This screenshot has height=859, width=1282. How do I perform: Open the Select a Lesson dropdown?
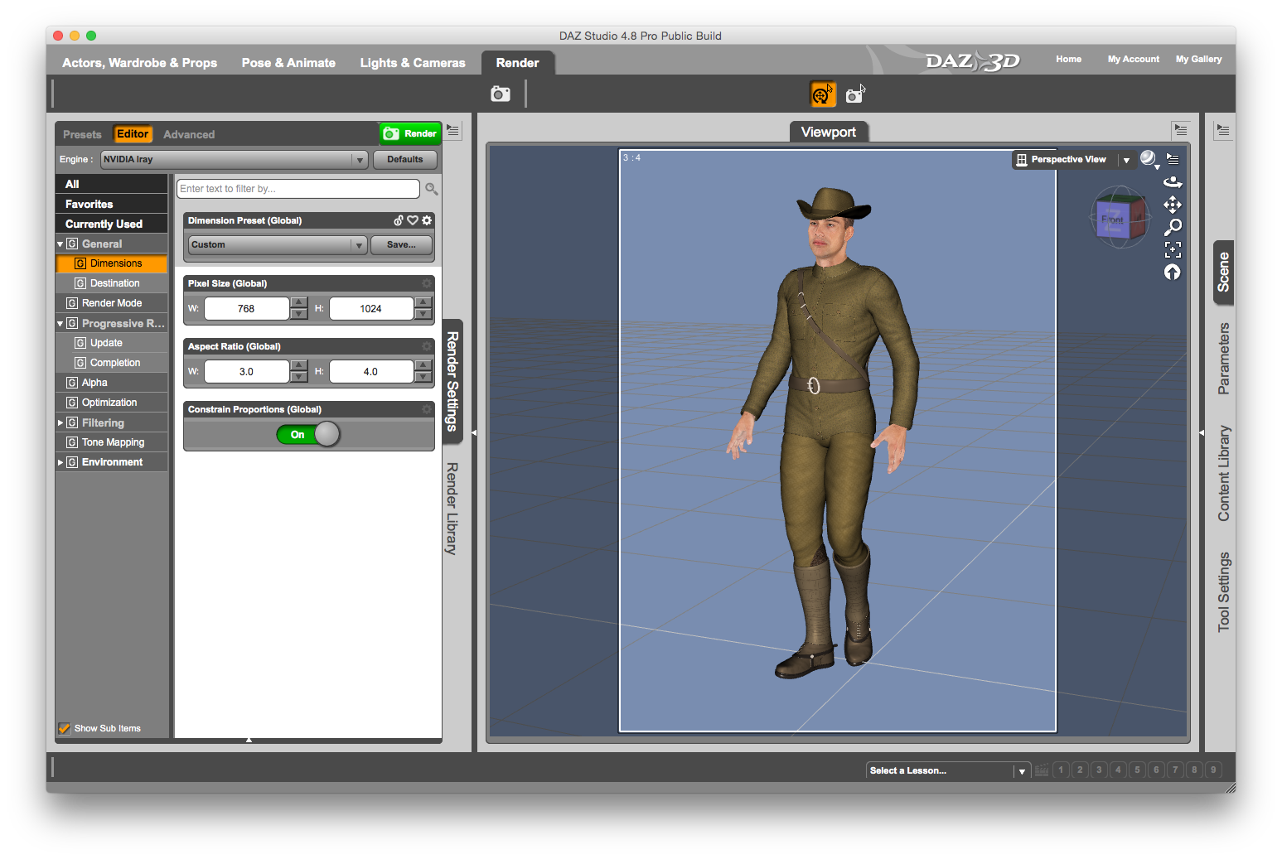948,770
